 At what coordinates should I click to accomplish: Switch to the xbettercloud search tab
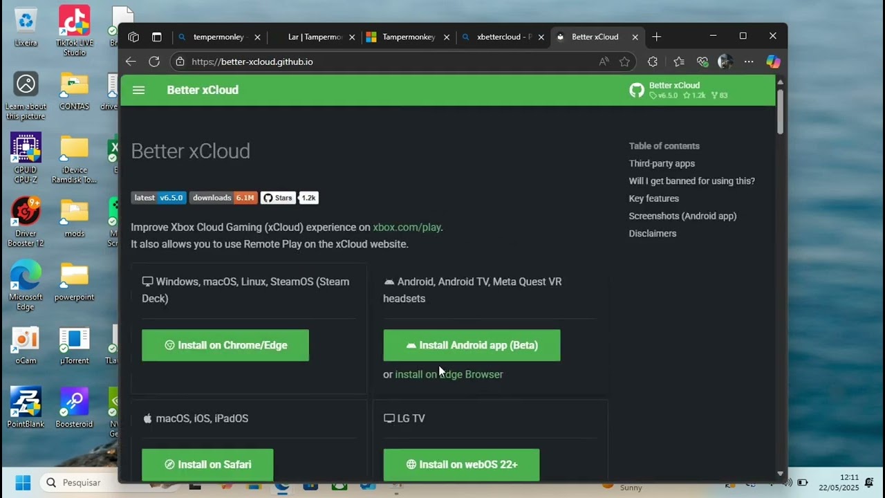point(503,37)
